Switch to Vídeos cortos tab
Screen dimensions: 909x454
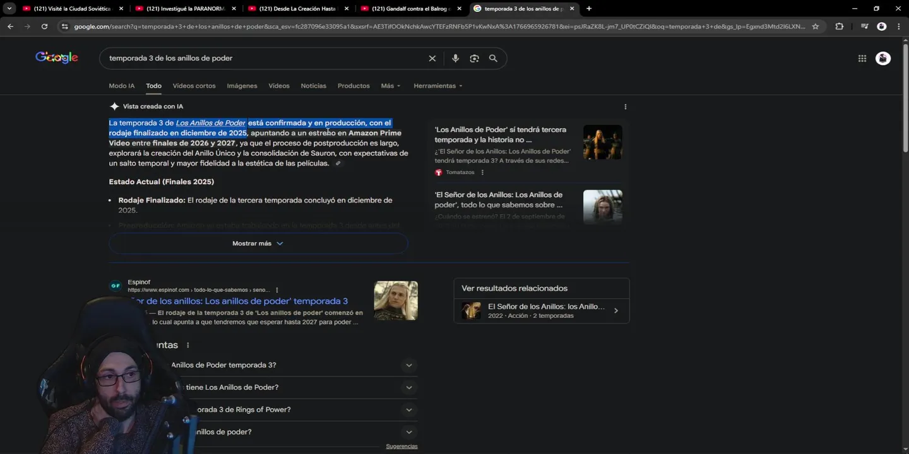194,86
